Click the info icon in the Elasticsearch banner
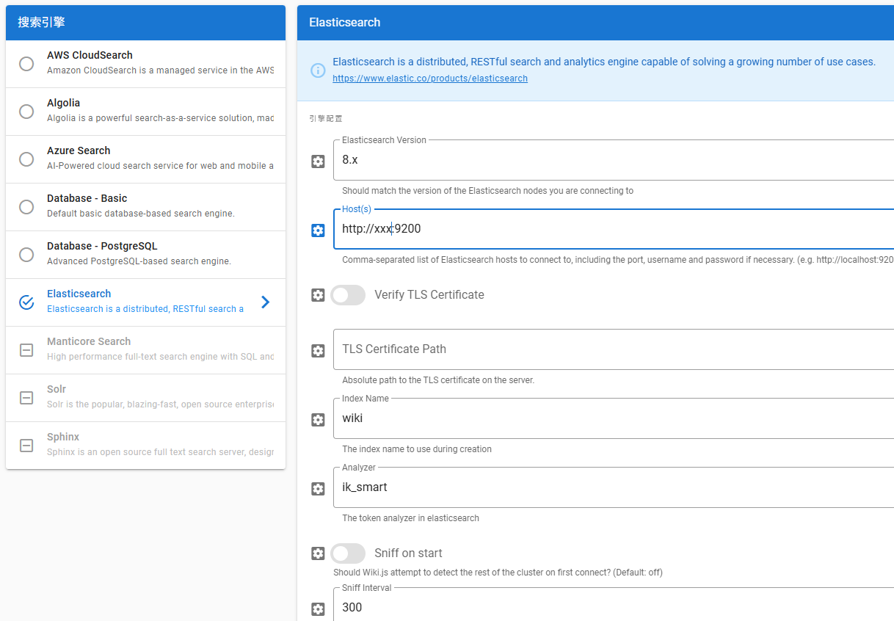Screen dimensions: 894x621 318,70
